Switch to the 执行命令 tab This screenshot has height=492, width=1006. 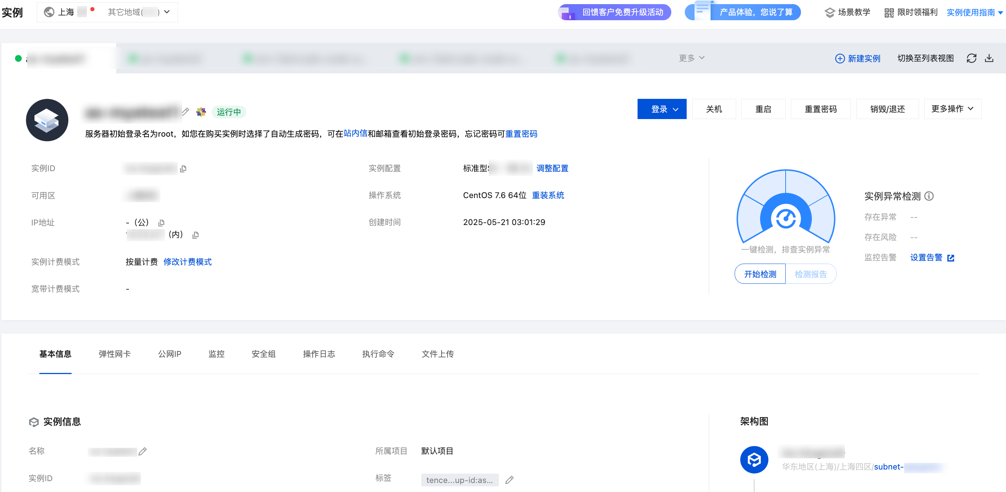tap(378, 354)
